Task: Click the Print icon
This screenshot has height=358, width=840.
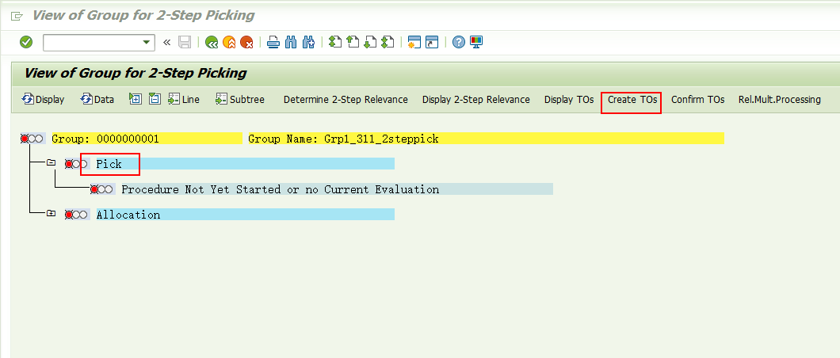Action: click(x=273, y=42)
